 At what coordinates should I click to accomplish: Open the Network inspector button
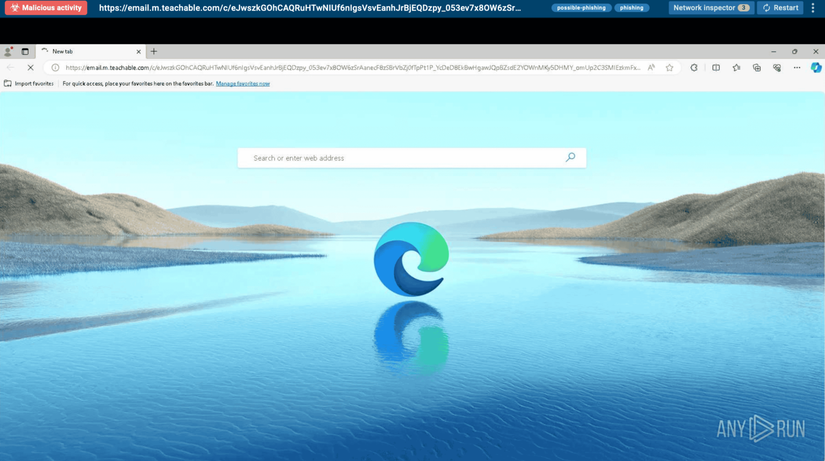click(x=711, y=8)
